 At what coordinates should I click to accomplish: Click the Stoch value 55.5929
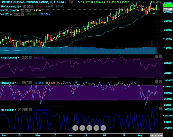pos(50,83)
